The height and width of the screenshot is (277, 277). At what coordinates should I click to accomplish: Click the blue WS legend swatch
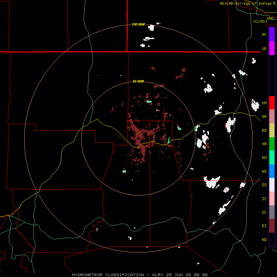click(272, 171)
